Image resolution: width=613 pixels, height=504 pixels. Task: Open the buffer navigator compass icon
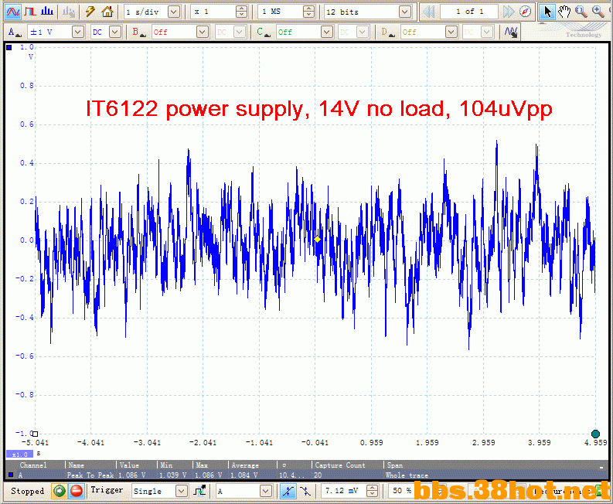tap(526, 12)
